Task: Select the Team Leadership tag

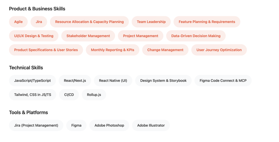Action: pos(151,22)
